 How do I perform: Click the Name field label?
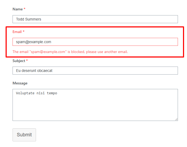pos(18,9)
